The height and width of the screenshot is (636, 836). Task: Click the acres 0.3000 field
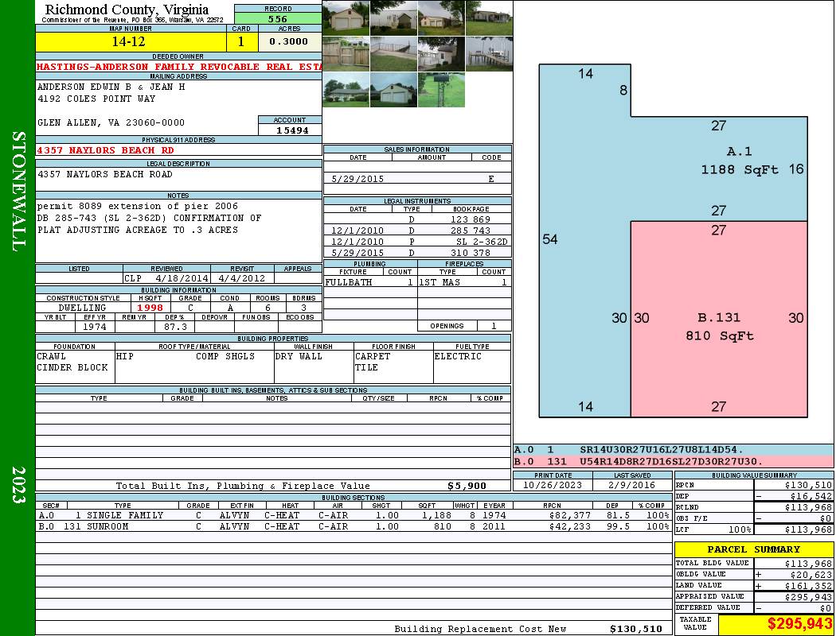[x=290, y=41]
